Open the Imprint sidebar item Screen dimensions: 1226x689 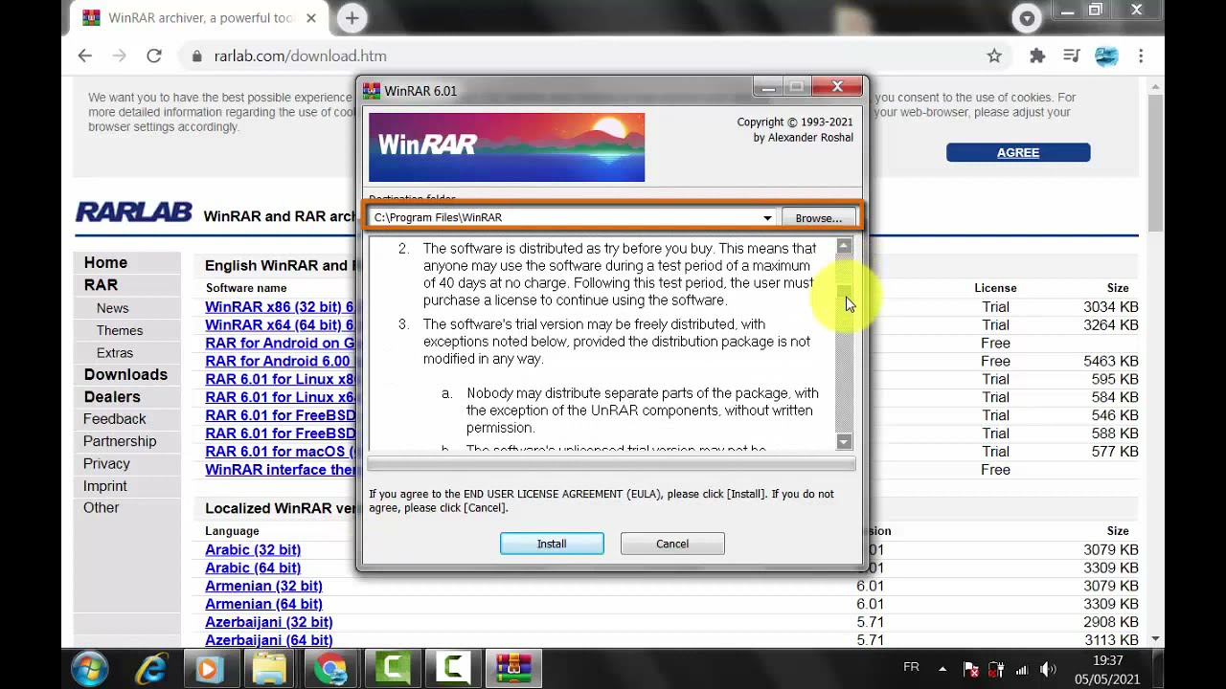[105, 485]
